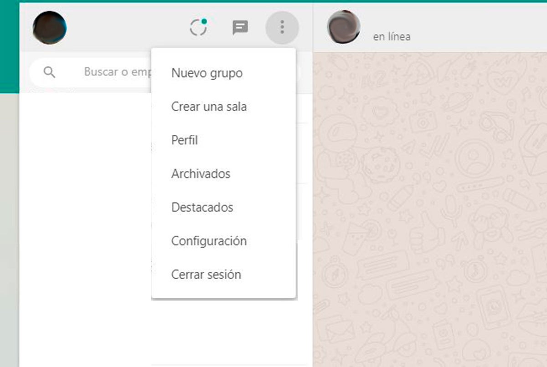Open 'Configuración' settings
547x367 pixels.
(209, 241)
